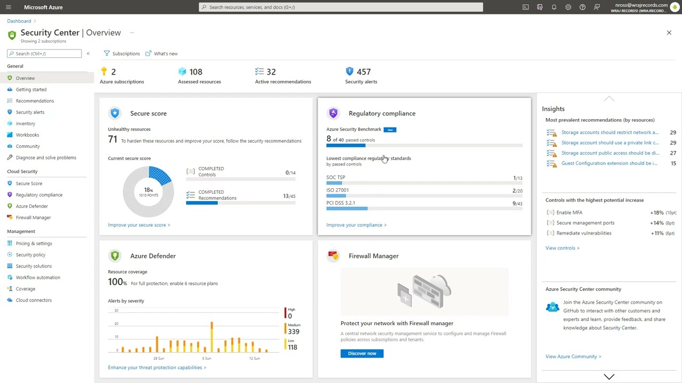
Task: Click the Azure subscriptions key icon
Action: click(104, 71)
